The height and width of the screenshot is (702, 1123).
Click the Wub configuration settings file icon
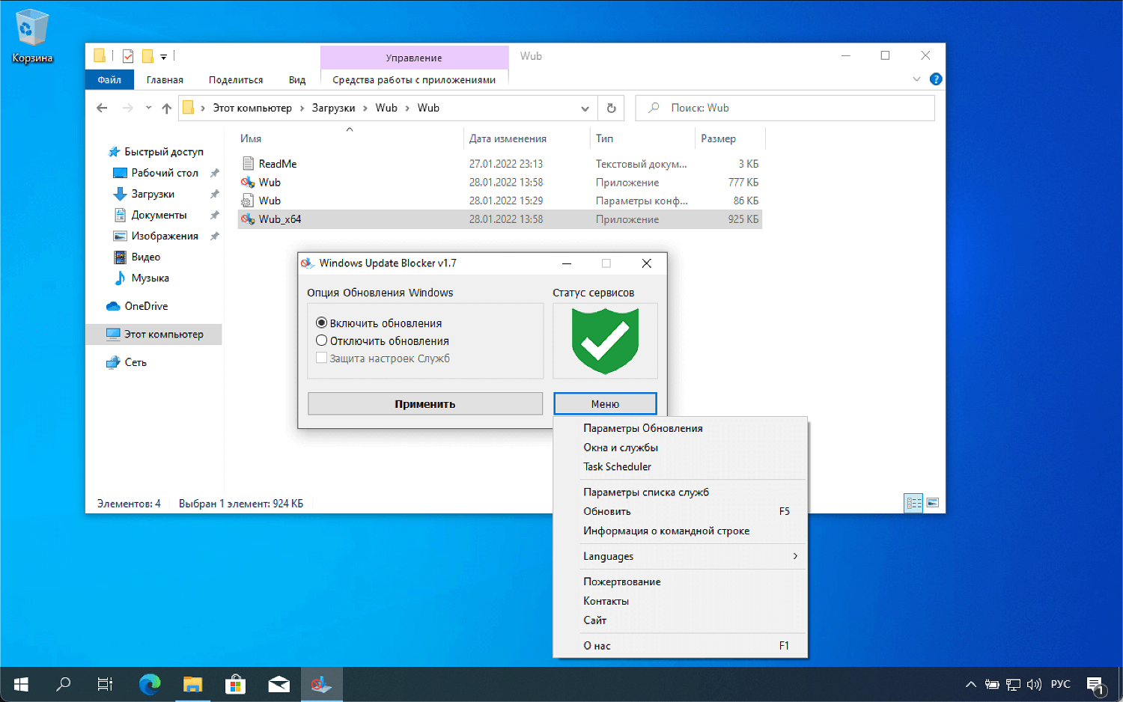[248, 201]
